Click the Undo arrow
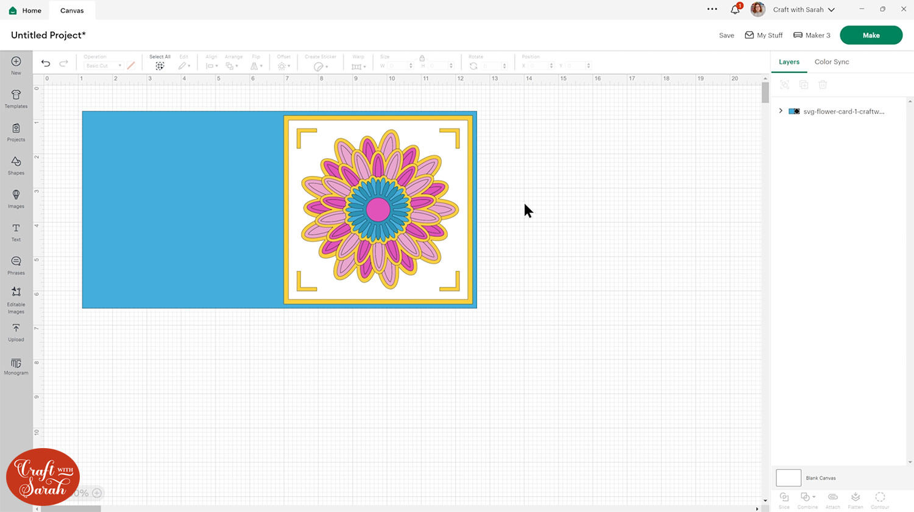 [46, 63]
